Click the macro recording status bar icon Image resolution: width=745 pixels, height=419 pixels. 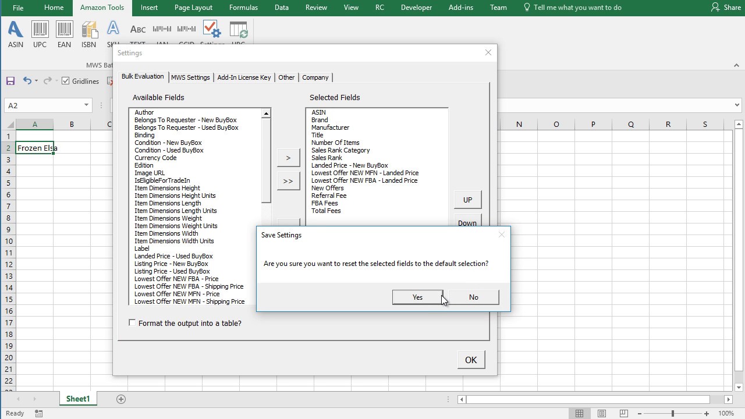[x=38, y=413]
